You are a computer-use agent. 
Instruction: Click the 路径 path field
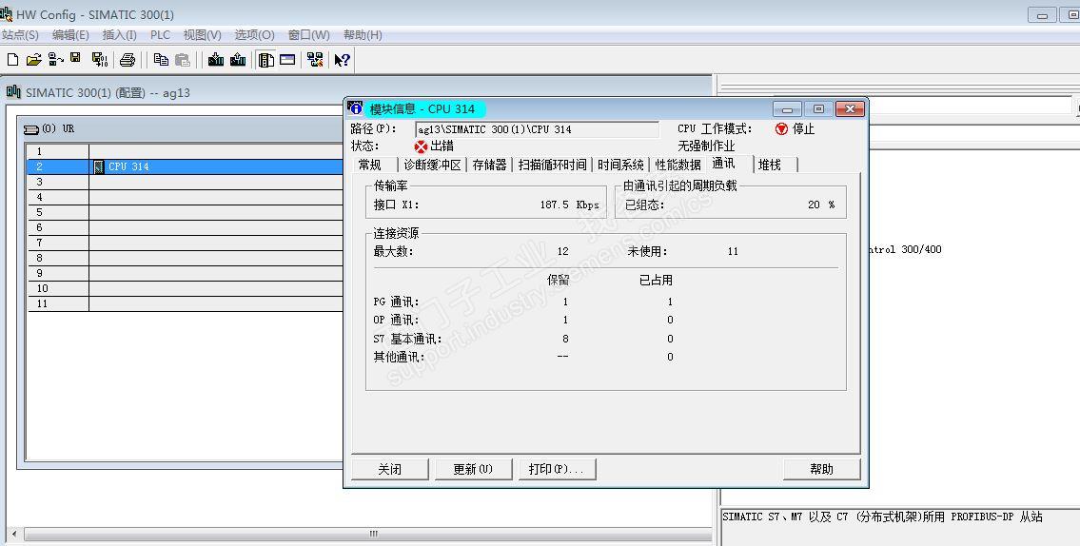537,129
